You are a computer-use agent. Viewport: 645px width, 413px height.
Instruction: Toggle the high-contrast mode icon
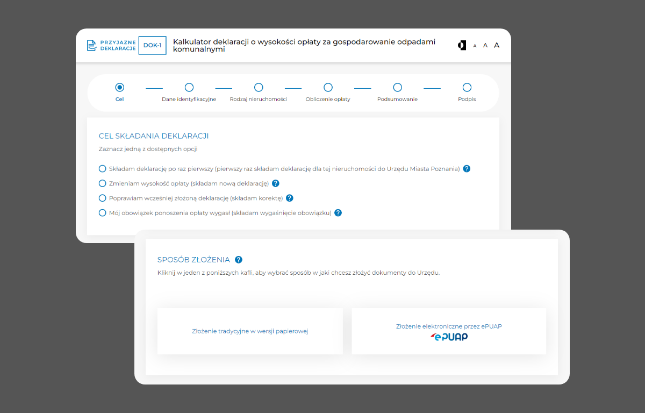coord(462,45)
